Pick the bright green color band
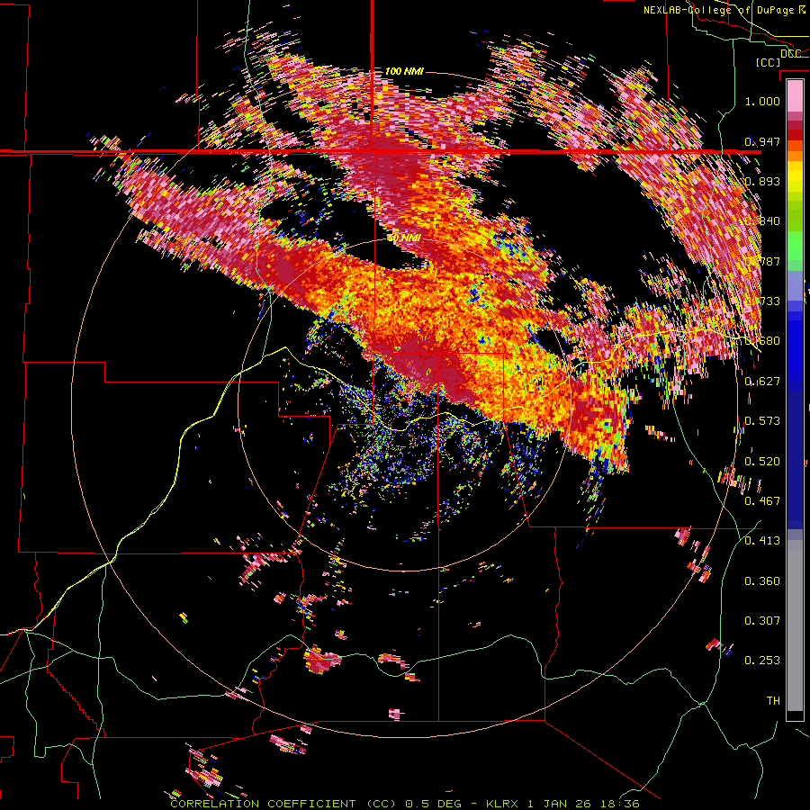The image size is (810, 810). click(795, 247)
